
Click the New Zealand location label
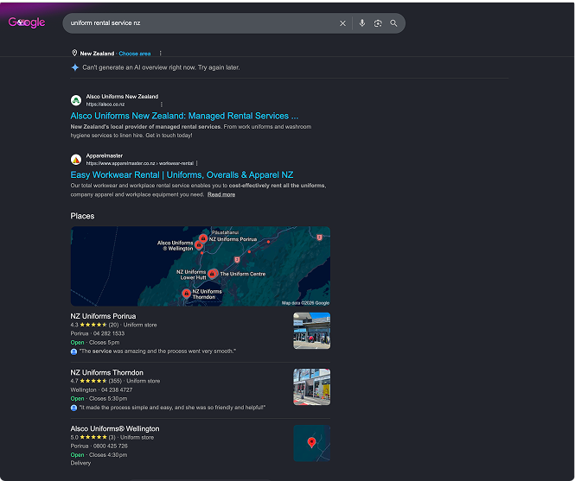(97, 54)
